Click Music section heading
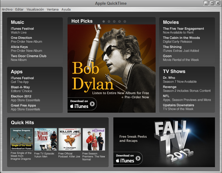This screenshot has width=222, height=173. click(x=17, y=22)
